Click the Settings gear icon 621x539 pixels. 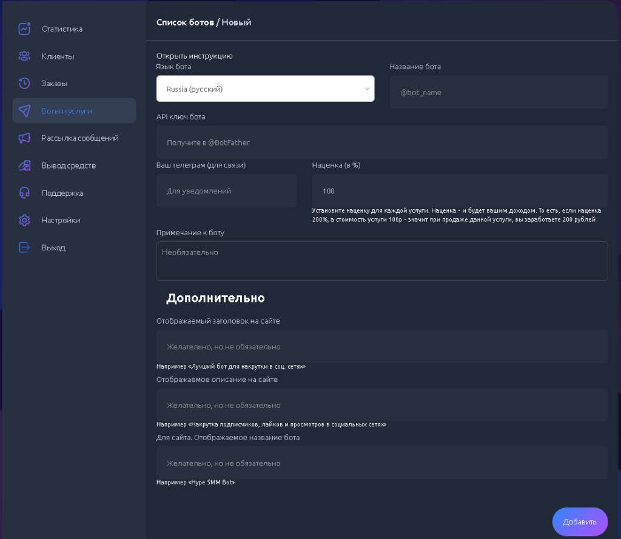24,220
